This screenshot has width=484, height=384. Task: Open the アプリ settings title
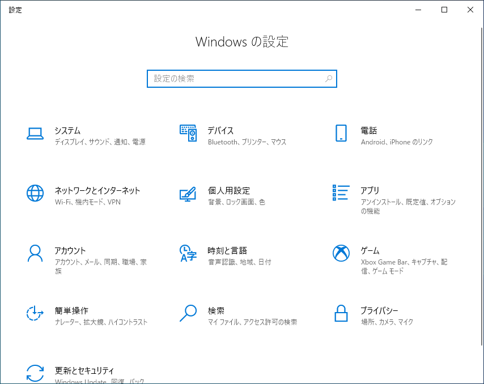[x=370, y=191]
